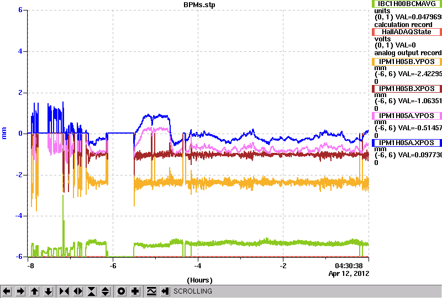Click the SCROLLING status text
The width and height of the screenshot is (442, 298).
(x=193, y=291)
